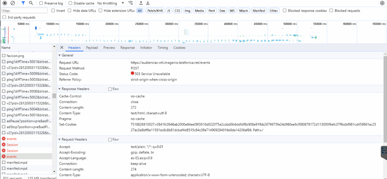The image size is (387, 179).
Task: Collapse the General section
Action: click(x=60, y=56)
